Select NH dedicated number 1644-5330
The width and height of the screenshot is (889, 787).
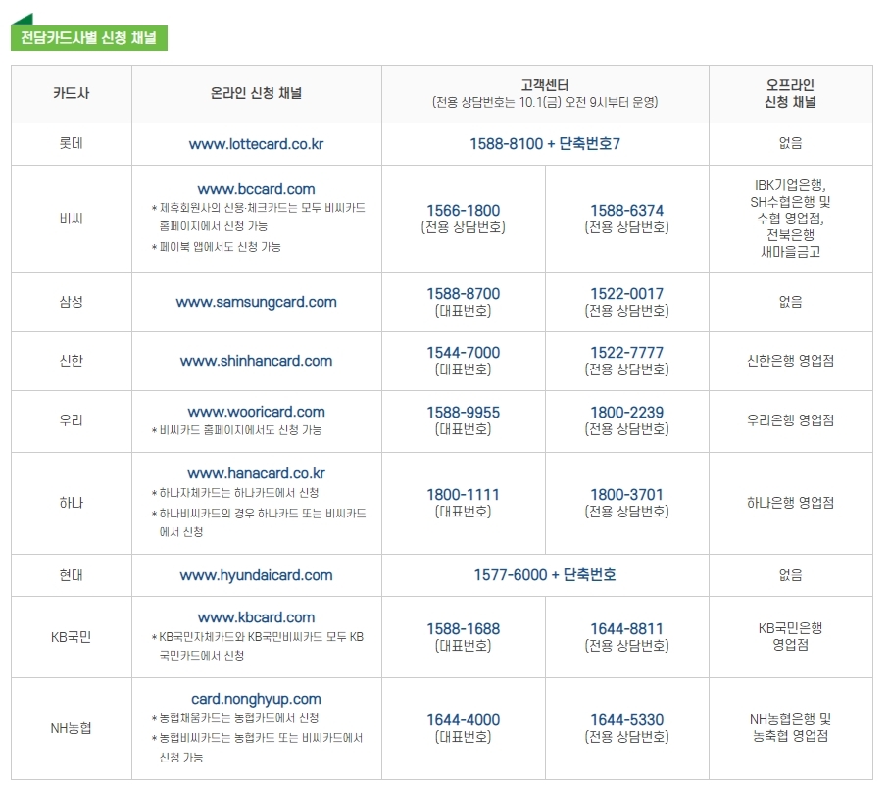click(x=626, y=720)
